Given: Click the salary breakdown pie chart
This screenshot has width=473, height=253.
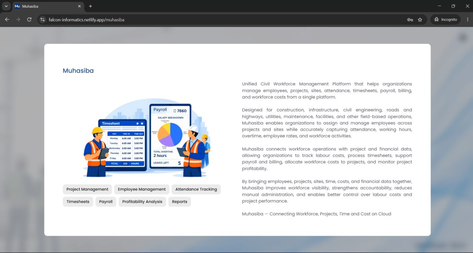Looking at the screenshot, I should pyautogui.click(x=170, y=135).
